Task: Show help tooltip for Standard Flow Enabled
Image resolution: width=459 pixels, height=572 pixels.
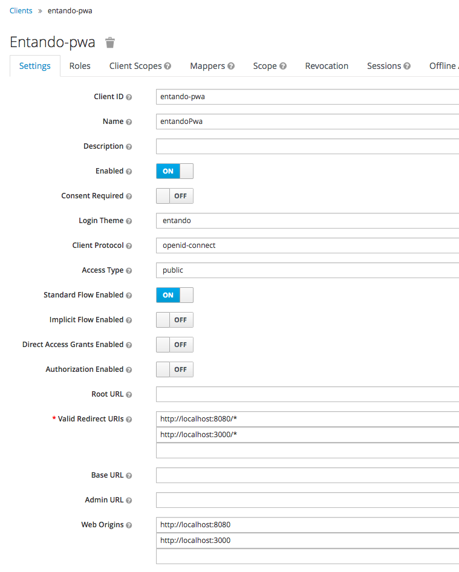Action: 129,296
